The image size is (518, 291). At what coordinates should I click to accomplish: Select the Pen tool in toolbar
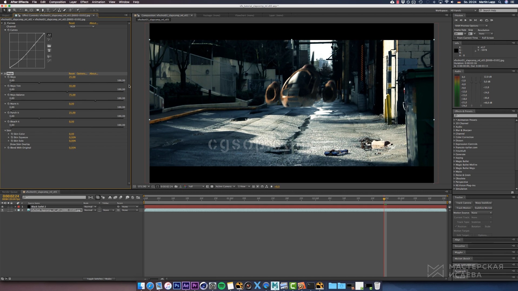click(x=43, y=10)
